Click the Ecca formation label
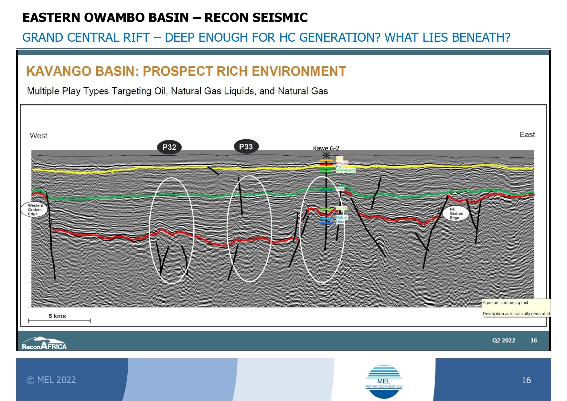This screenshot has width=567, height=401. pyautogui.click(x=340, y=189)
